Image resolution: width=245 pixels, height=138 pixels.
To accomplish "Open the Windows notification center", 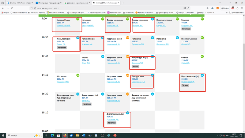I will [x=241, y=136].
